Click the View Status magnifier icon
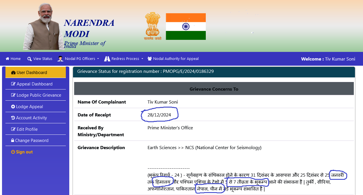This screenshot has height=195, width=363. tap(29, 59)
